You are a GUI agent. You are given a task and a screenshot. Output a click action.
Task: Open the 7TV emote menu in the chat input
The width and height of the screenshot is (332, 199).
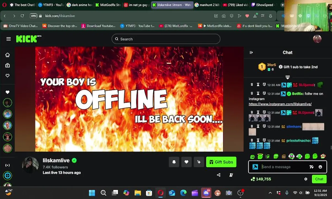311,167
